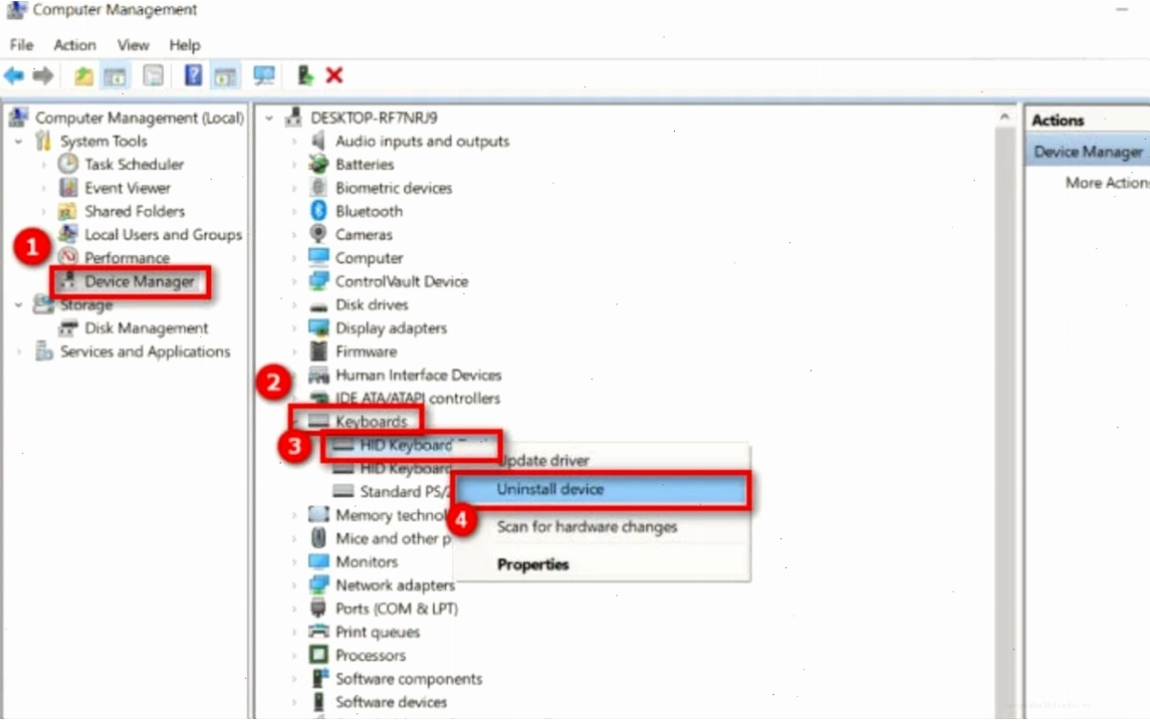This screenshot has height=721, width=1150.
Task: Expand Services and Applications node
Action: click(18, 351)
